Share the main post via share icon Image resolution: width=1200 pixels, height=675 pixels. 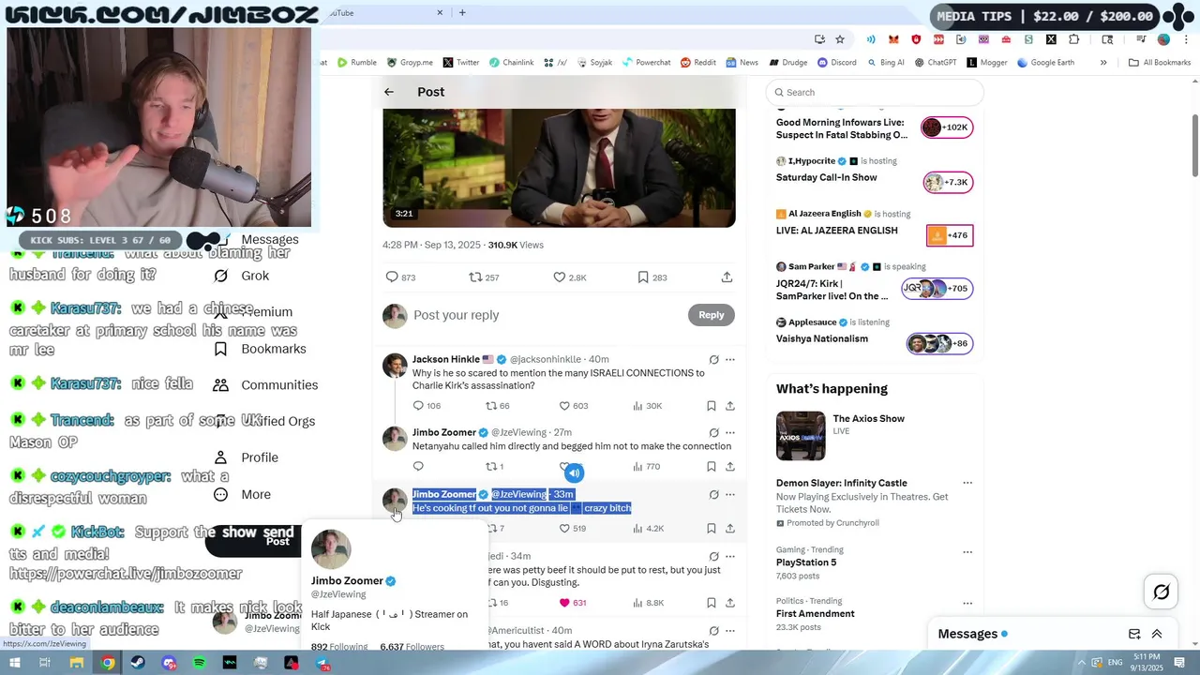(x=727, y=277)
